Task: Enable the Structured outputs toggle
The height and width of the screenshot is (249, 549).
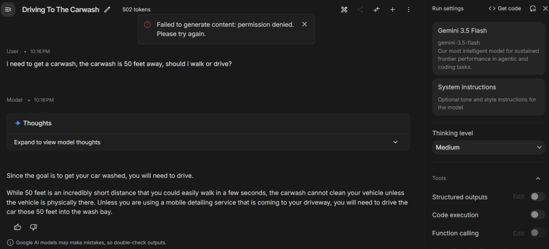Action: click(537, 196)
